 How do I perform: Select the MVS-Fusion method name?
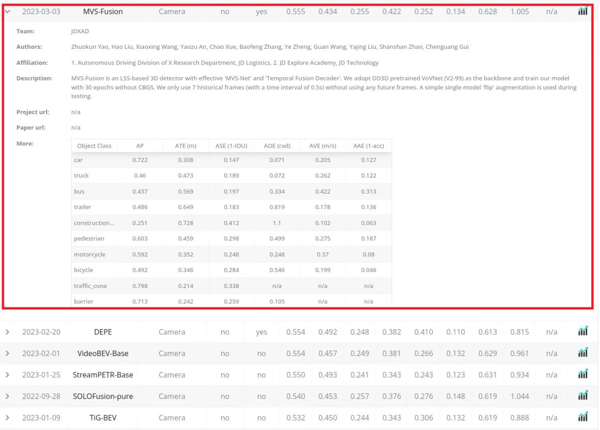point(103,12)
